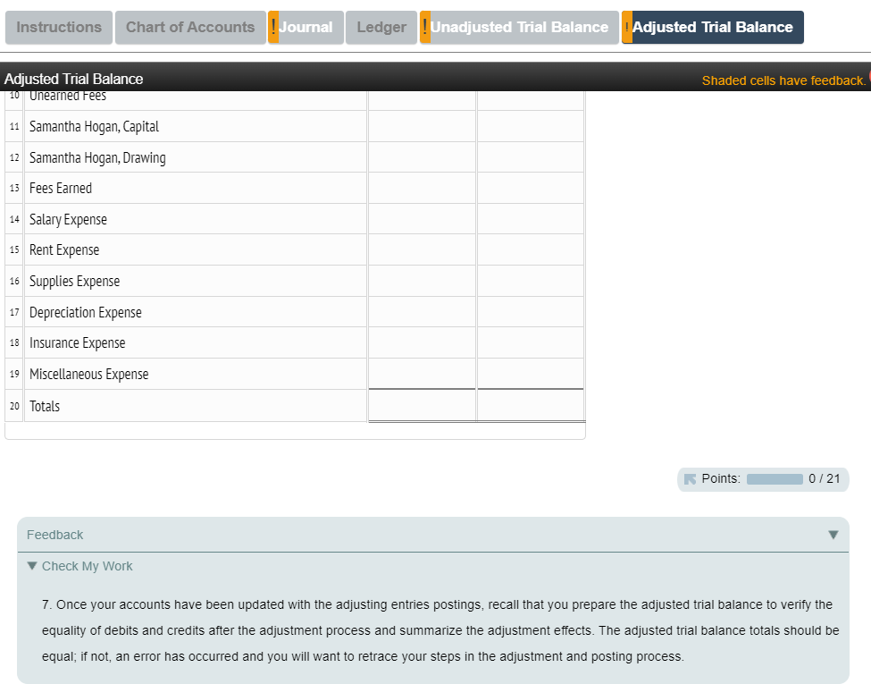Screen dimensions: 871x684
Task: Click credit cell for Samantha Hogan, Capital
Action: click(531, 126)
